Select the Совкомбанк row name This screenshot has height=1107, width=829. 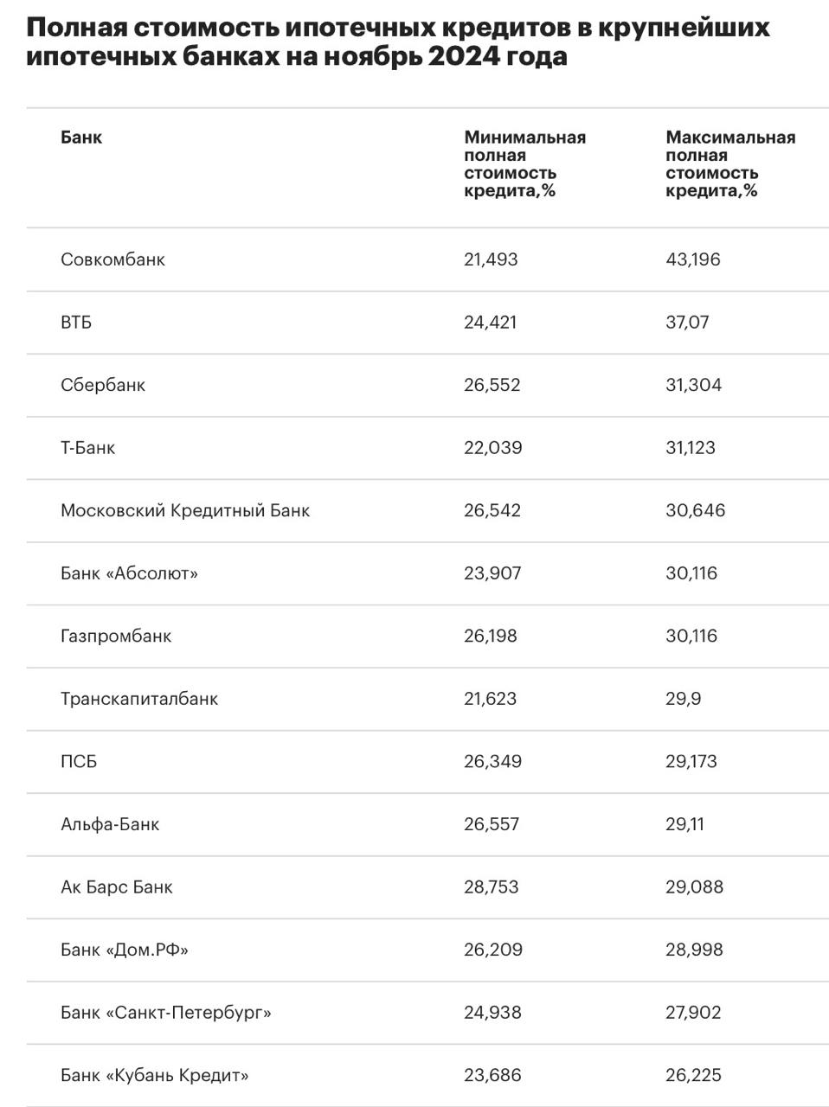point(112,259)
